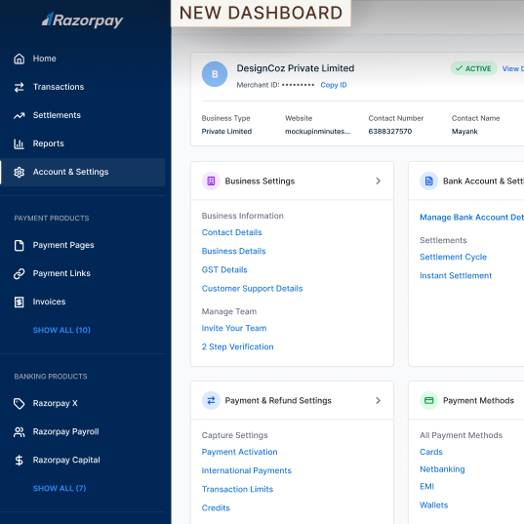Viewport: 524px width, 524px height.
Task: Open Reports in the sidebar
Action: pyautogui.click(x=49, y=143)
